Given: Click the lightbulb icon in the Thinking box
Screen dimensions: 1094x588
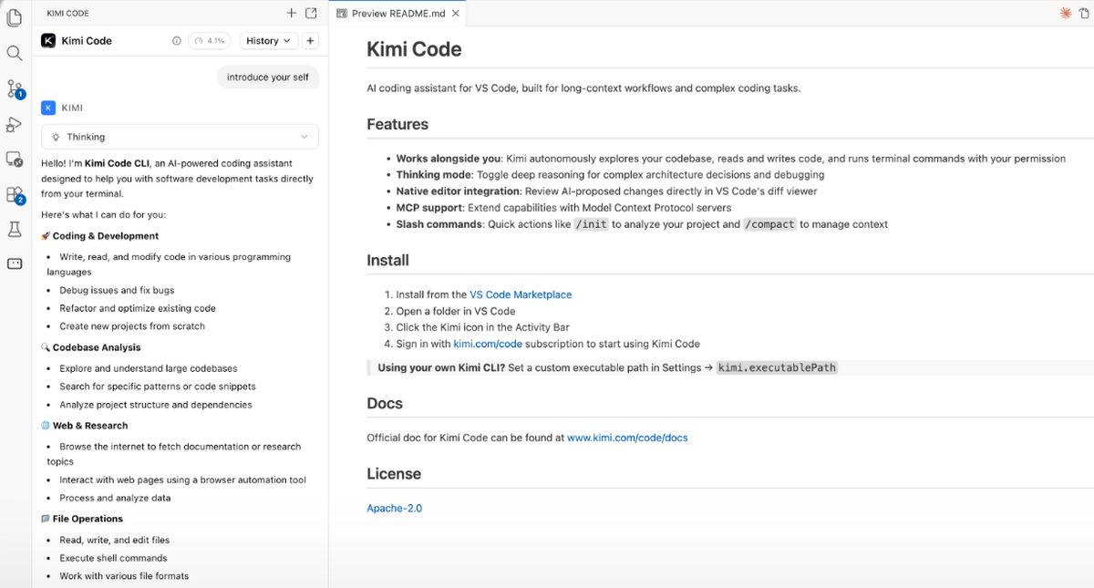Looking at the screenshot, I should tap(56, 137).
